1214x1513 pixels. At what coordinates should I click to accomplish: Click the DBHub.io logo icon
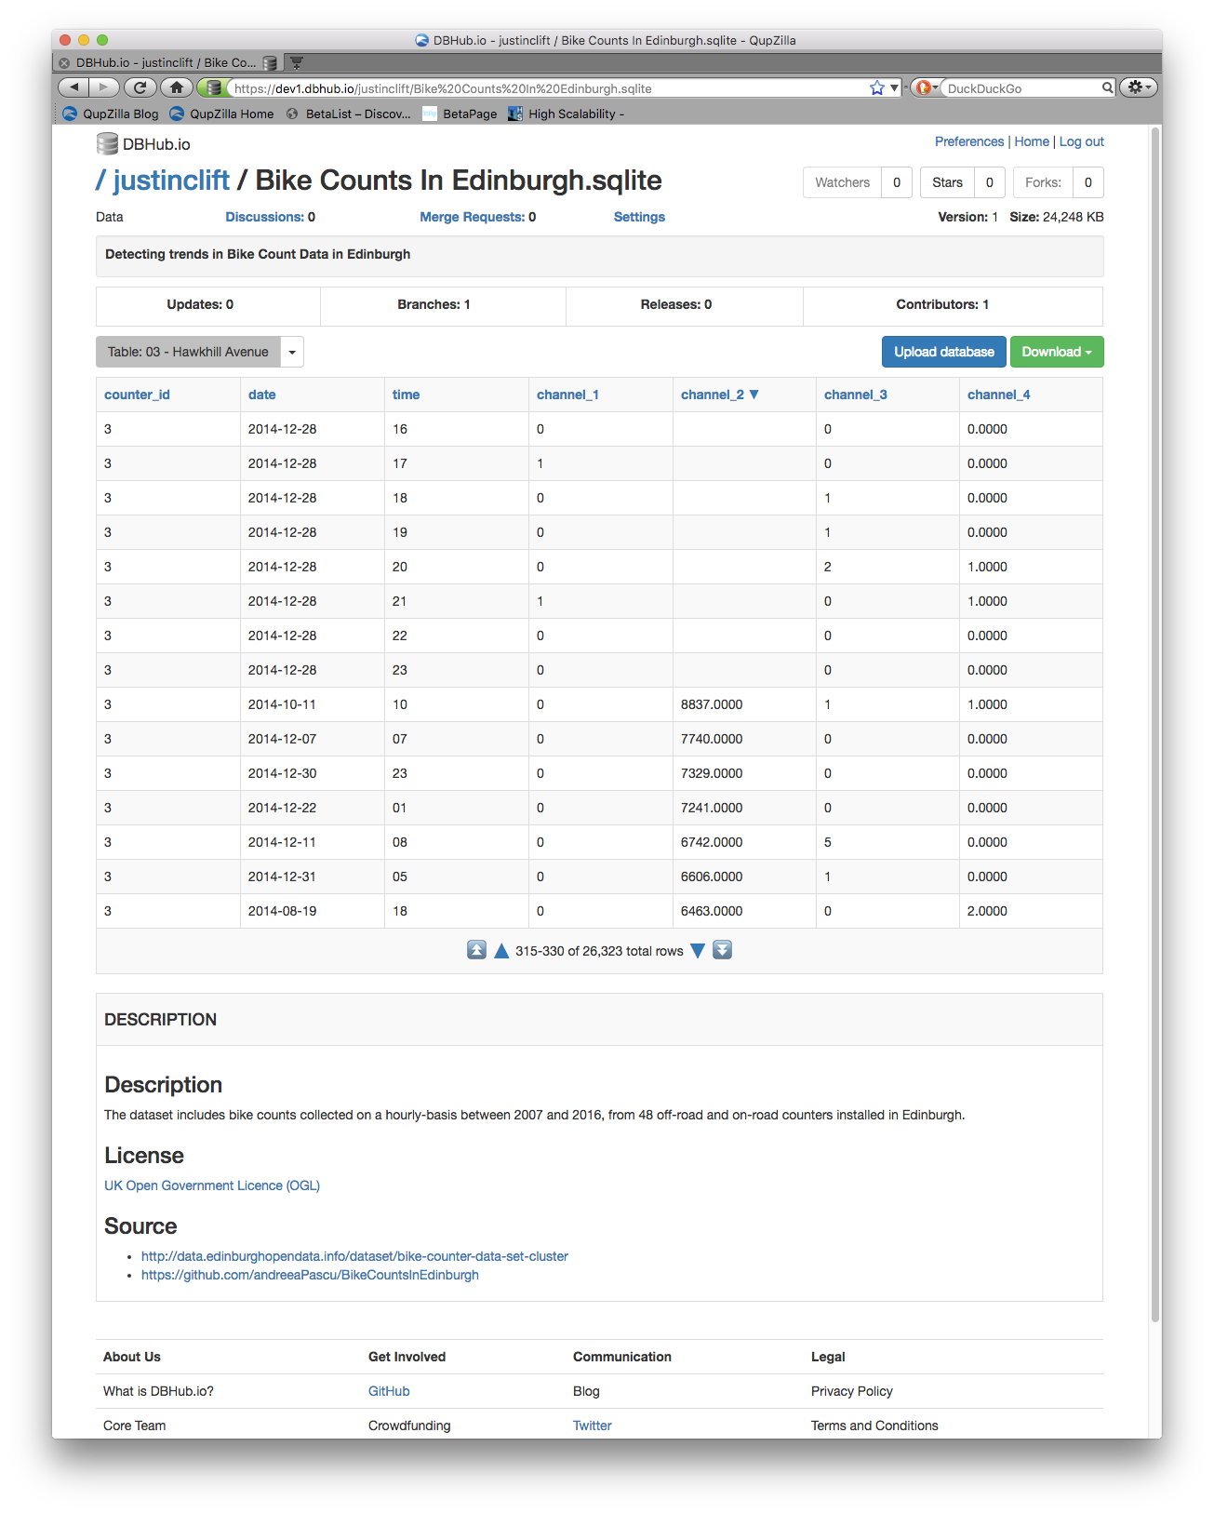pyautogui.click(x=108, y=144)
